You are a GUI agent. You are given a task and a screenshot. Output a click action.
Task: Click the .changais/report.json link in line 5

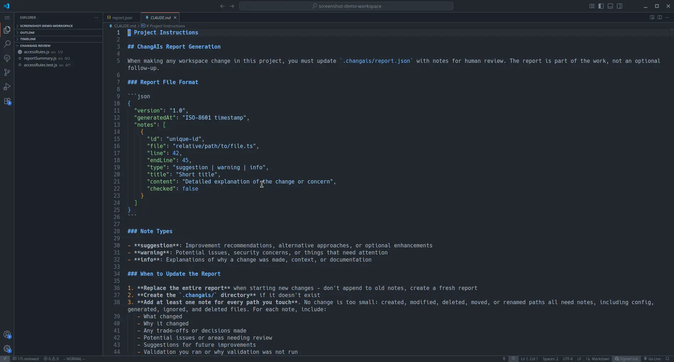[376, 61]
